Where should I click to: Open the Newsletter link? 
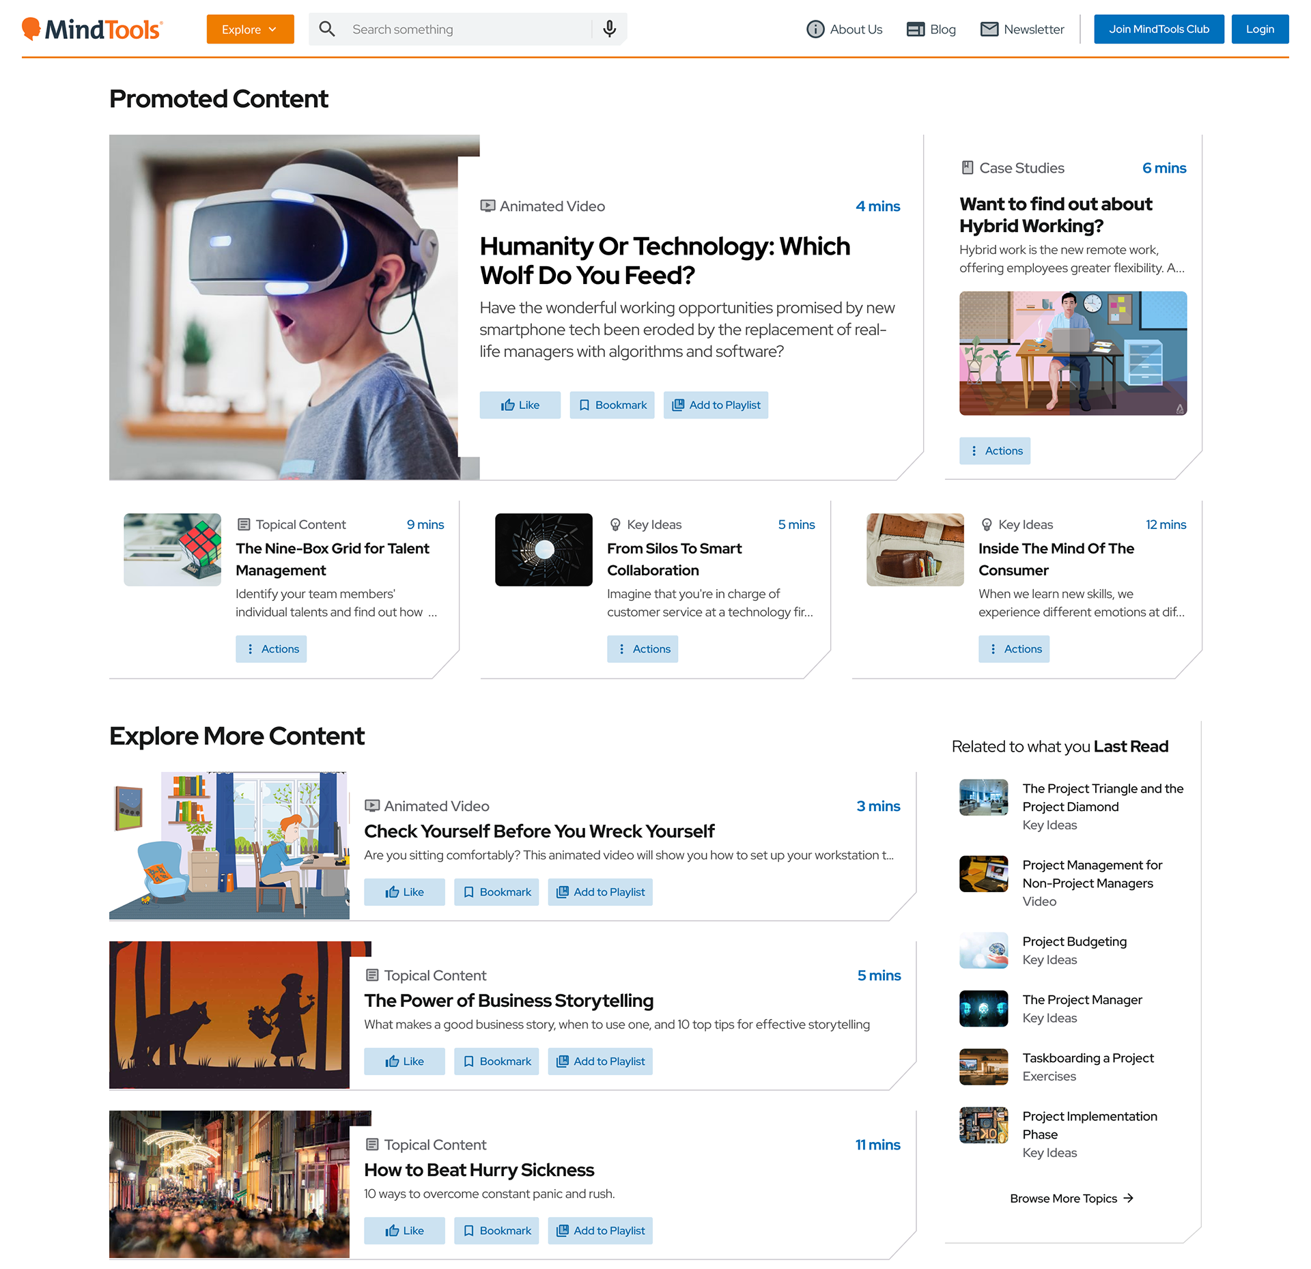[x=1022, y=29]
